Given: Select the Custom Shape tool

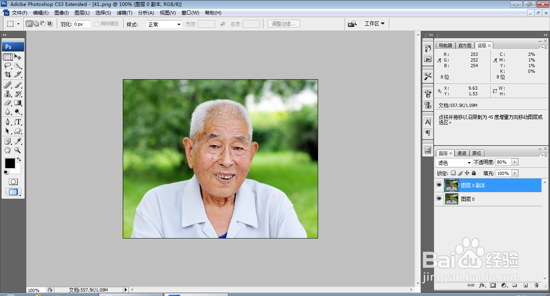Looking at the screenshot, I should (x=18, y=131).
